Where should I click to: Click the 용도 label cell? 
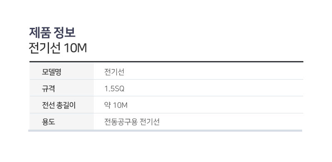point(61,121)
